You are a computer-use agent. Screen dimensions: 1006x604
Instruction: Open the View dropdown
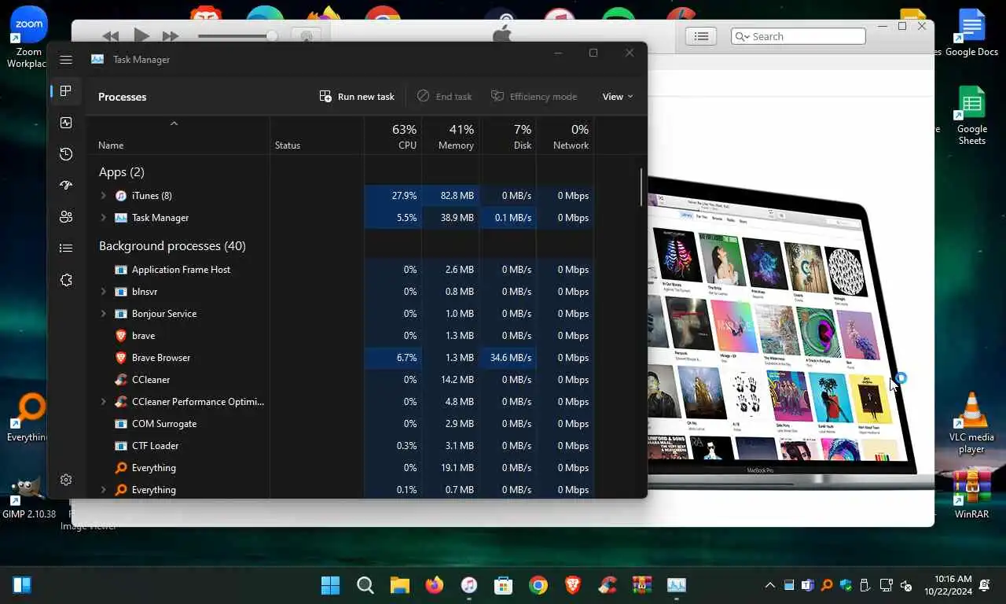point(617,97)
